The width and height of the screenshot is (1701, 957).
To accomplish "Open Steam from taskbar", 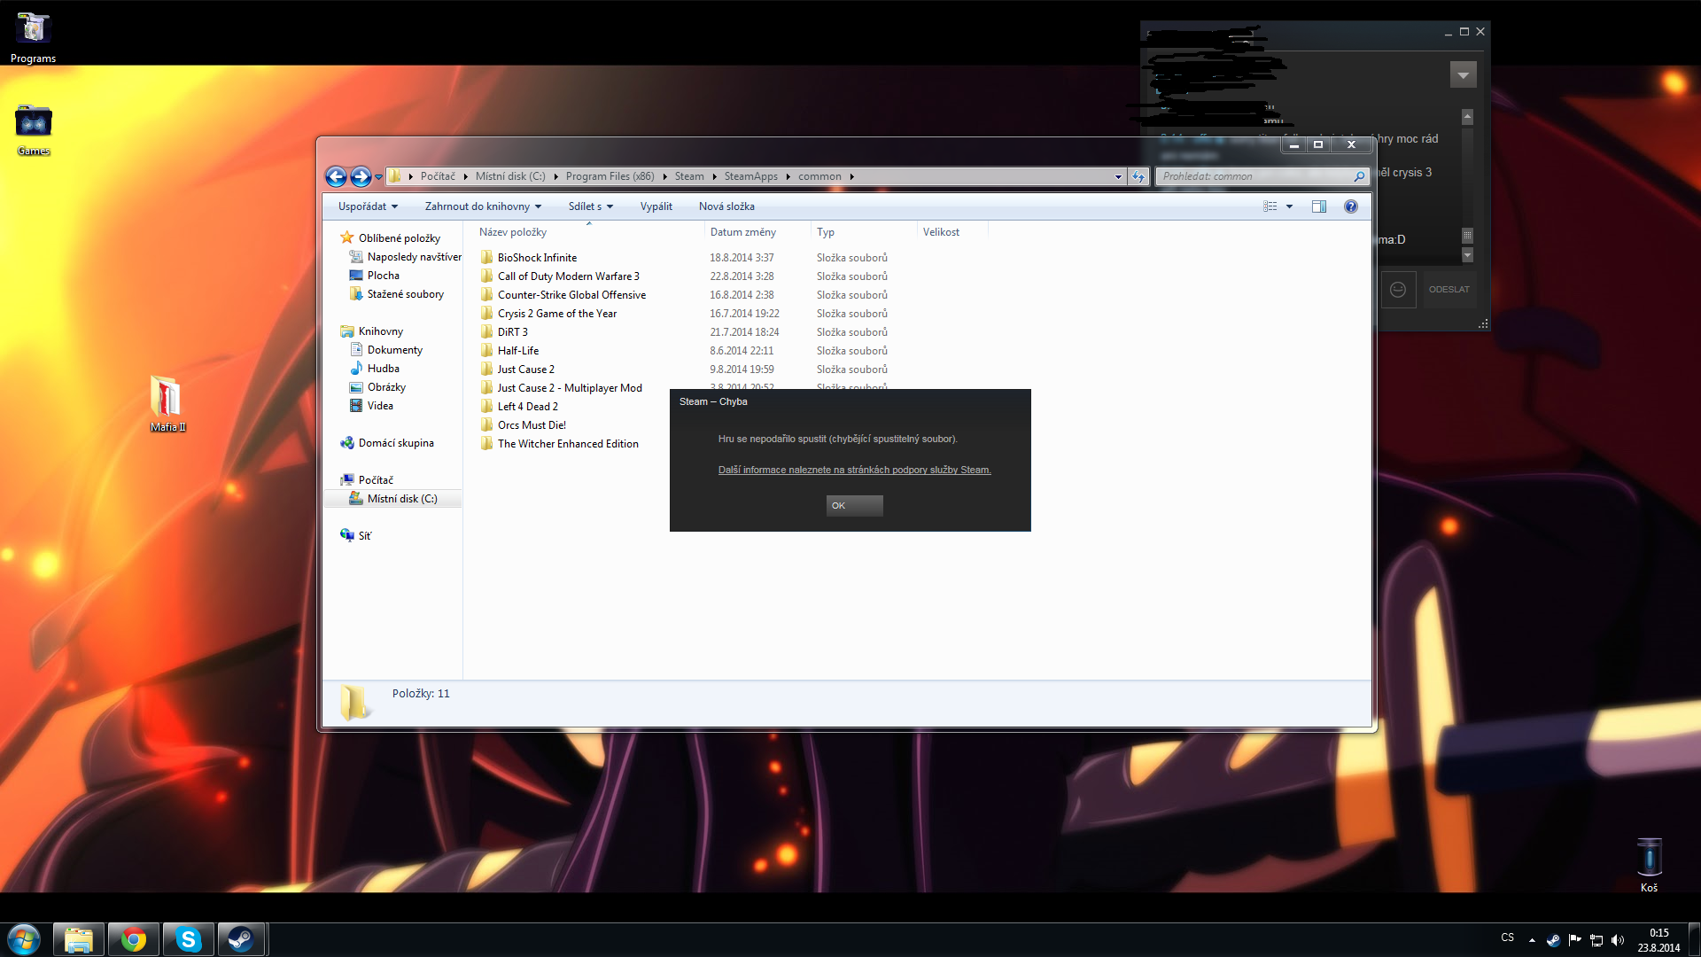I will (x=241, y=939).
